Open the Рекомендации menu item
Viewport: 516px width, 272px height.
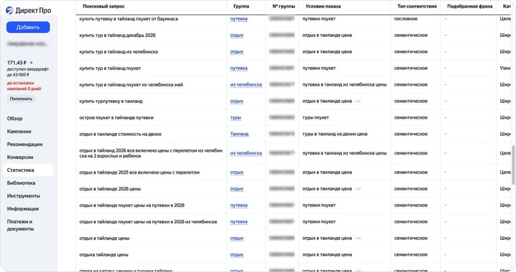pyautogui.click(x=25, y=145)
